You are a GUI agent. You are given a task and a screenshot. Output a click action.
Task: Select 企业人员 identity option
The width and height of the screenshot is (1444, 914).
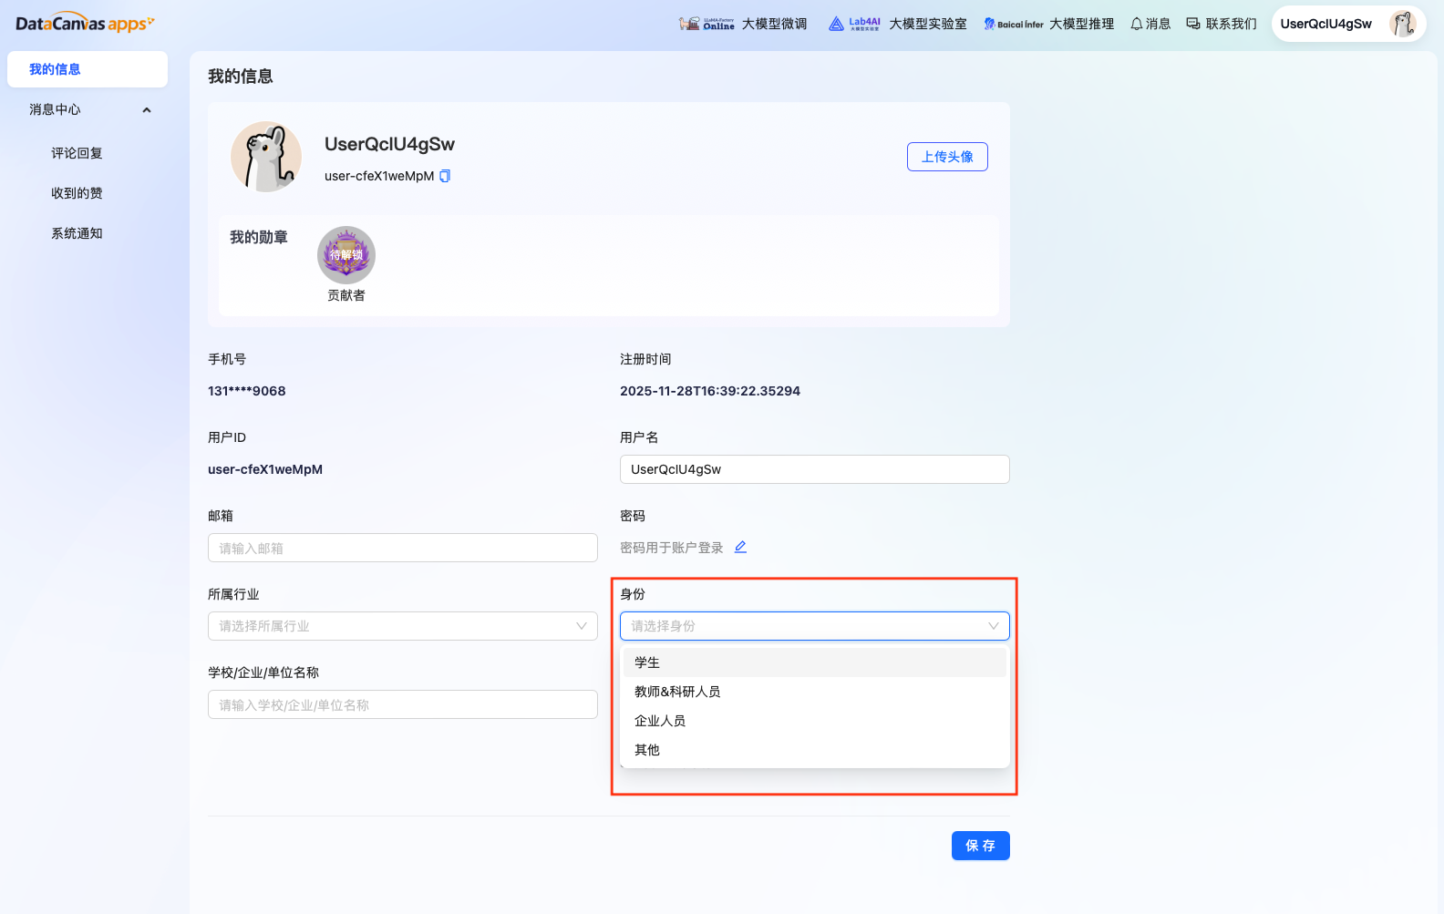coord(660,721)
